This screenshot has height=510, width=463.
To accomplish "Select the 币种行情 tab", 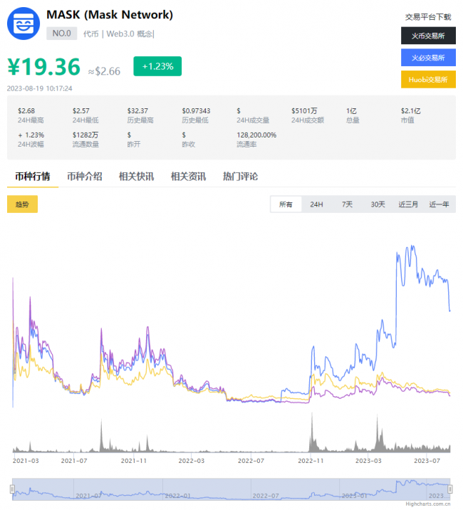I will pos(33,177).
